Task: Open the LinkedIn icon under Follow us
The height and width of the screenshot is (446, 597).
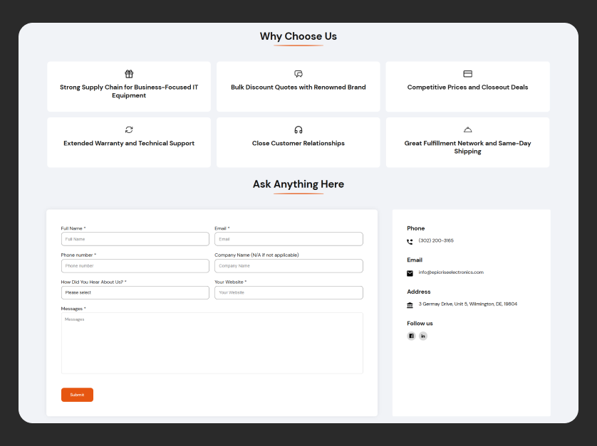Action: click(x=423, y=336)
